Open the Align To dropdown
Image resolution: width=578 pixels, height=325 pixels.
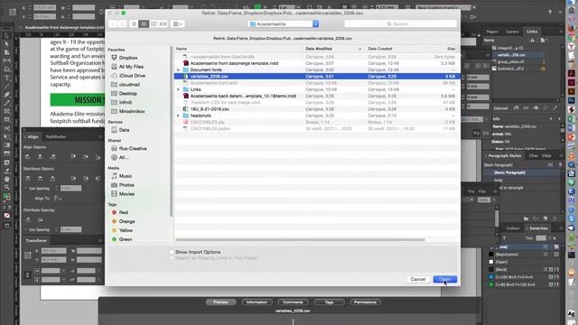[58, 199]
